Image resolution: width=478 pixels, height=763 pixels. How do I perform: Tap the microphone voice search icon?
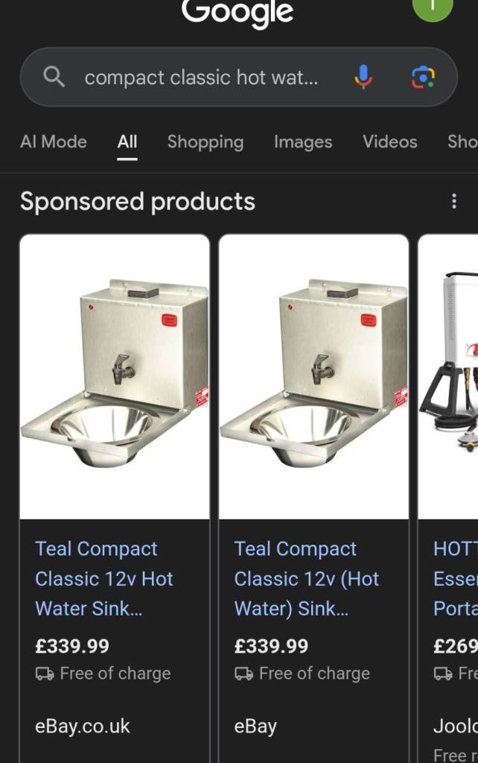[363, 77]
